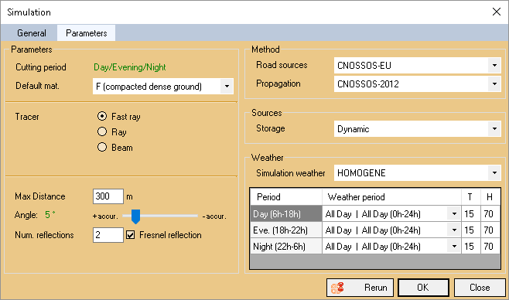Click the Period column header

tap(286, 197)
